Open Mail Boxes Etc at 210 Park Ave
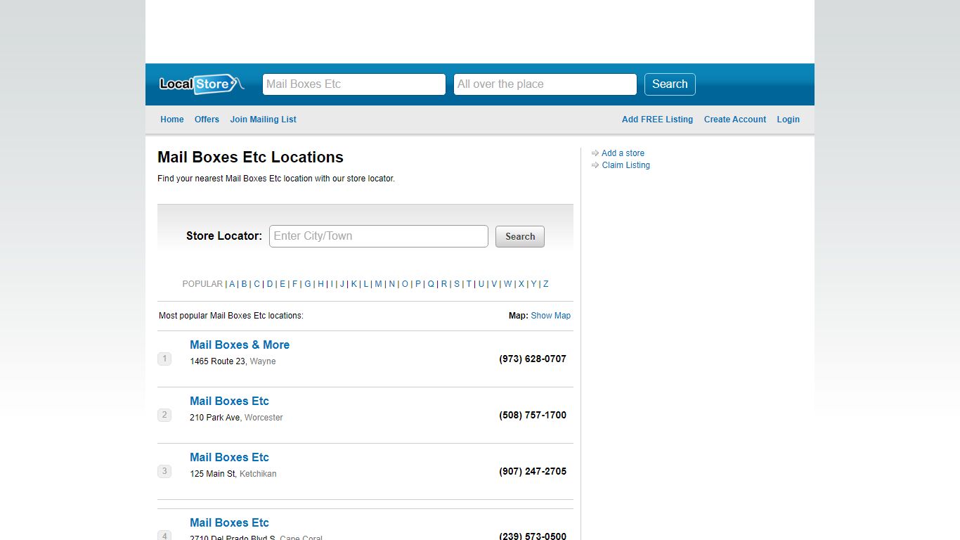 [229, 401]
